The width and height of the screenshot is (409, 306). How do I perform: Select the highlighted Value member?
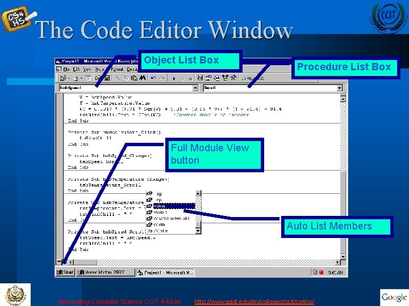(174, 206)
